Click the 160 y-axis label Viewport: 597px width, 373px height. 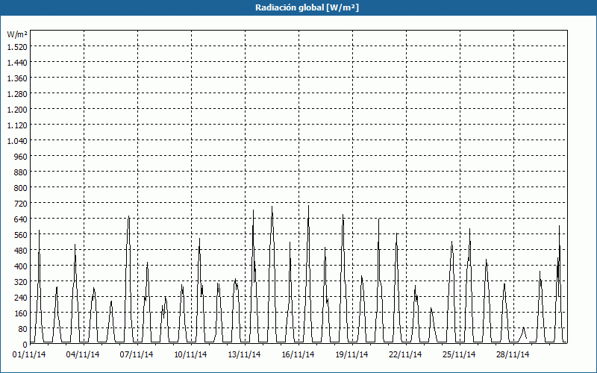point(21,313)
